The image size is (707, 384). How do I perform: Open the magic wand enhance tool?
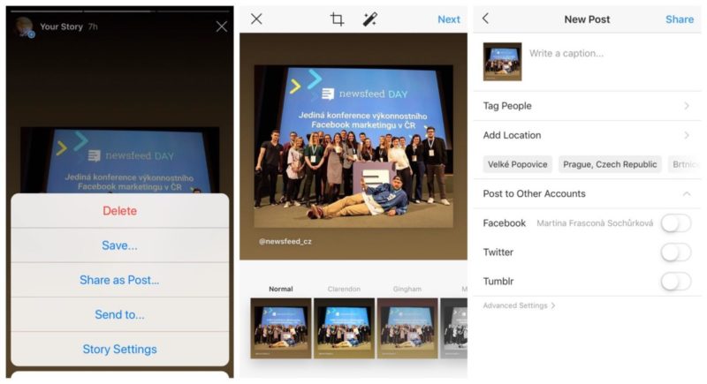pyautogui.click(x=369, y=19)
